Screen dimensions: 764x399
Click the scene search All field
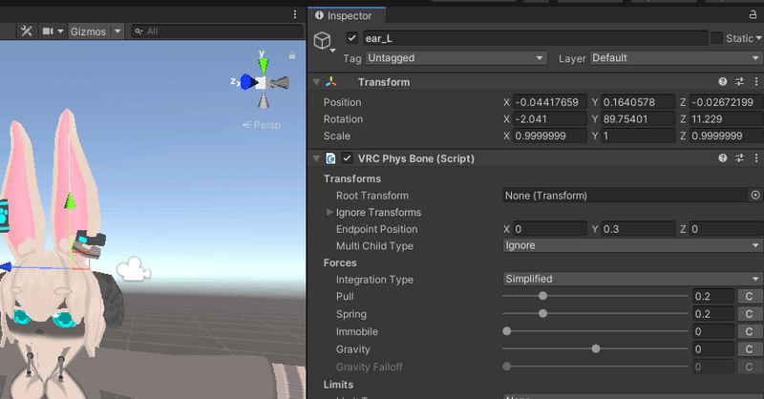pyautogui.click(x=218, y=31)
